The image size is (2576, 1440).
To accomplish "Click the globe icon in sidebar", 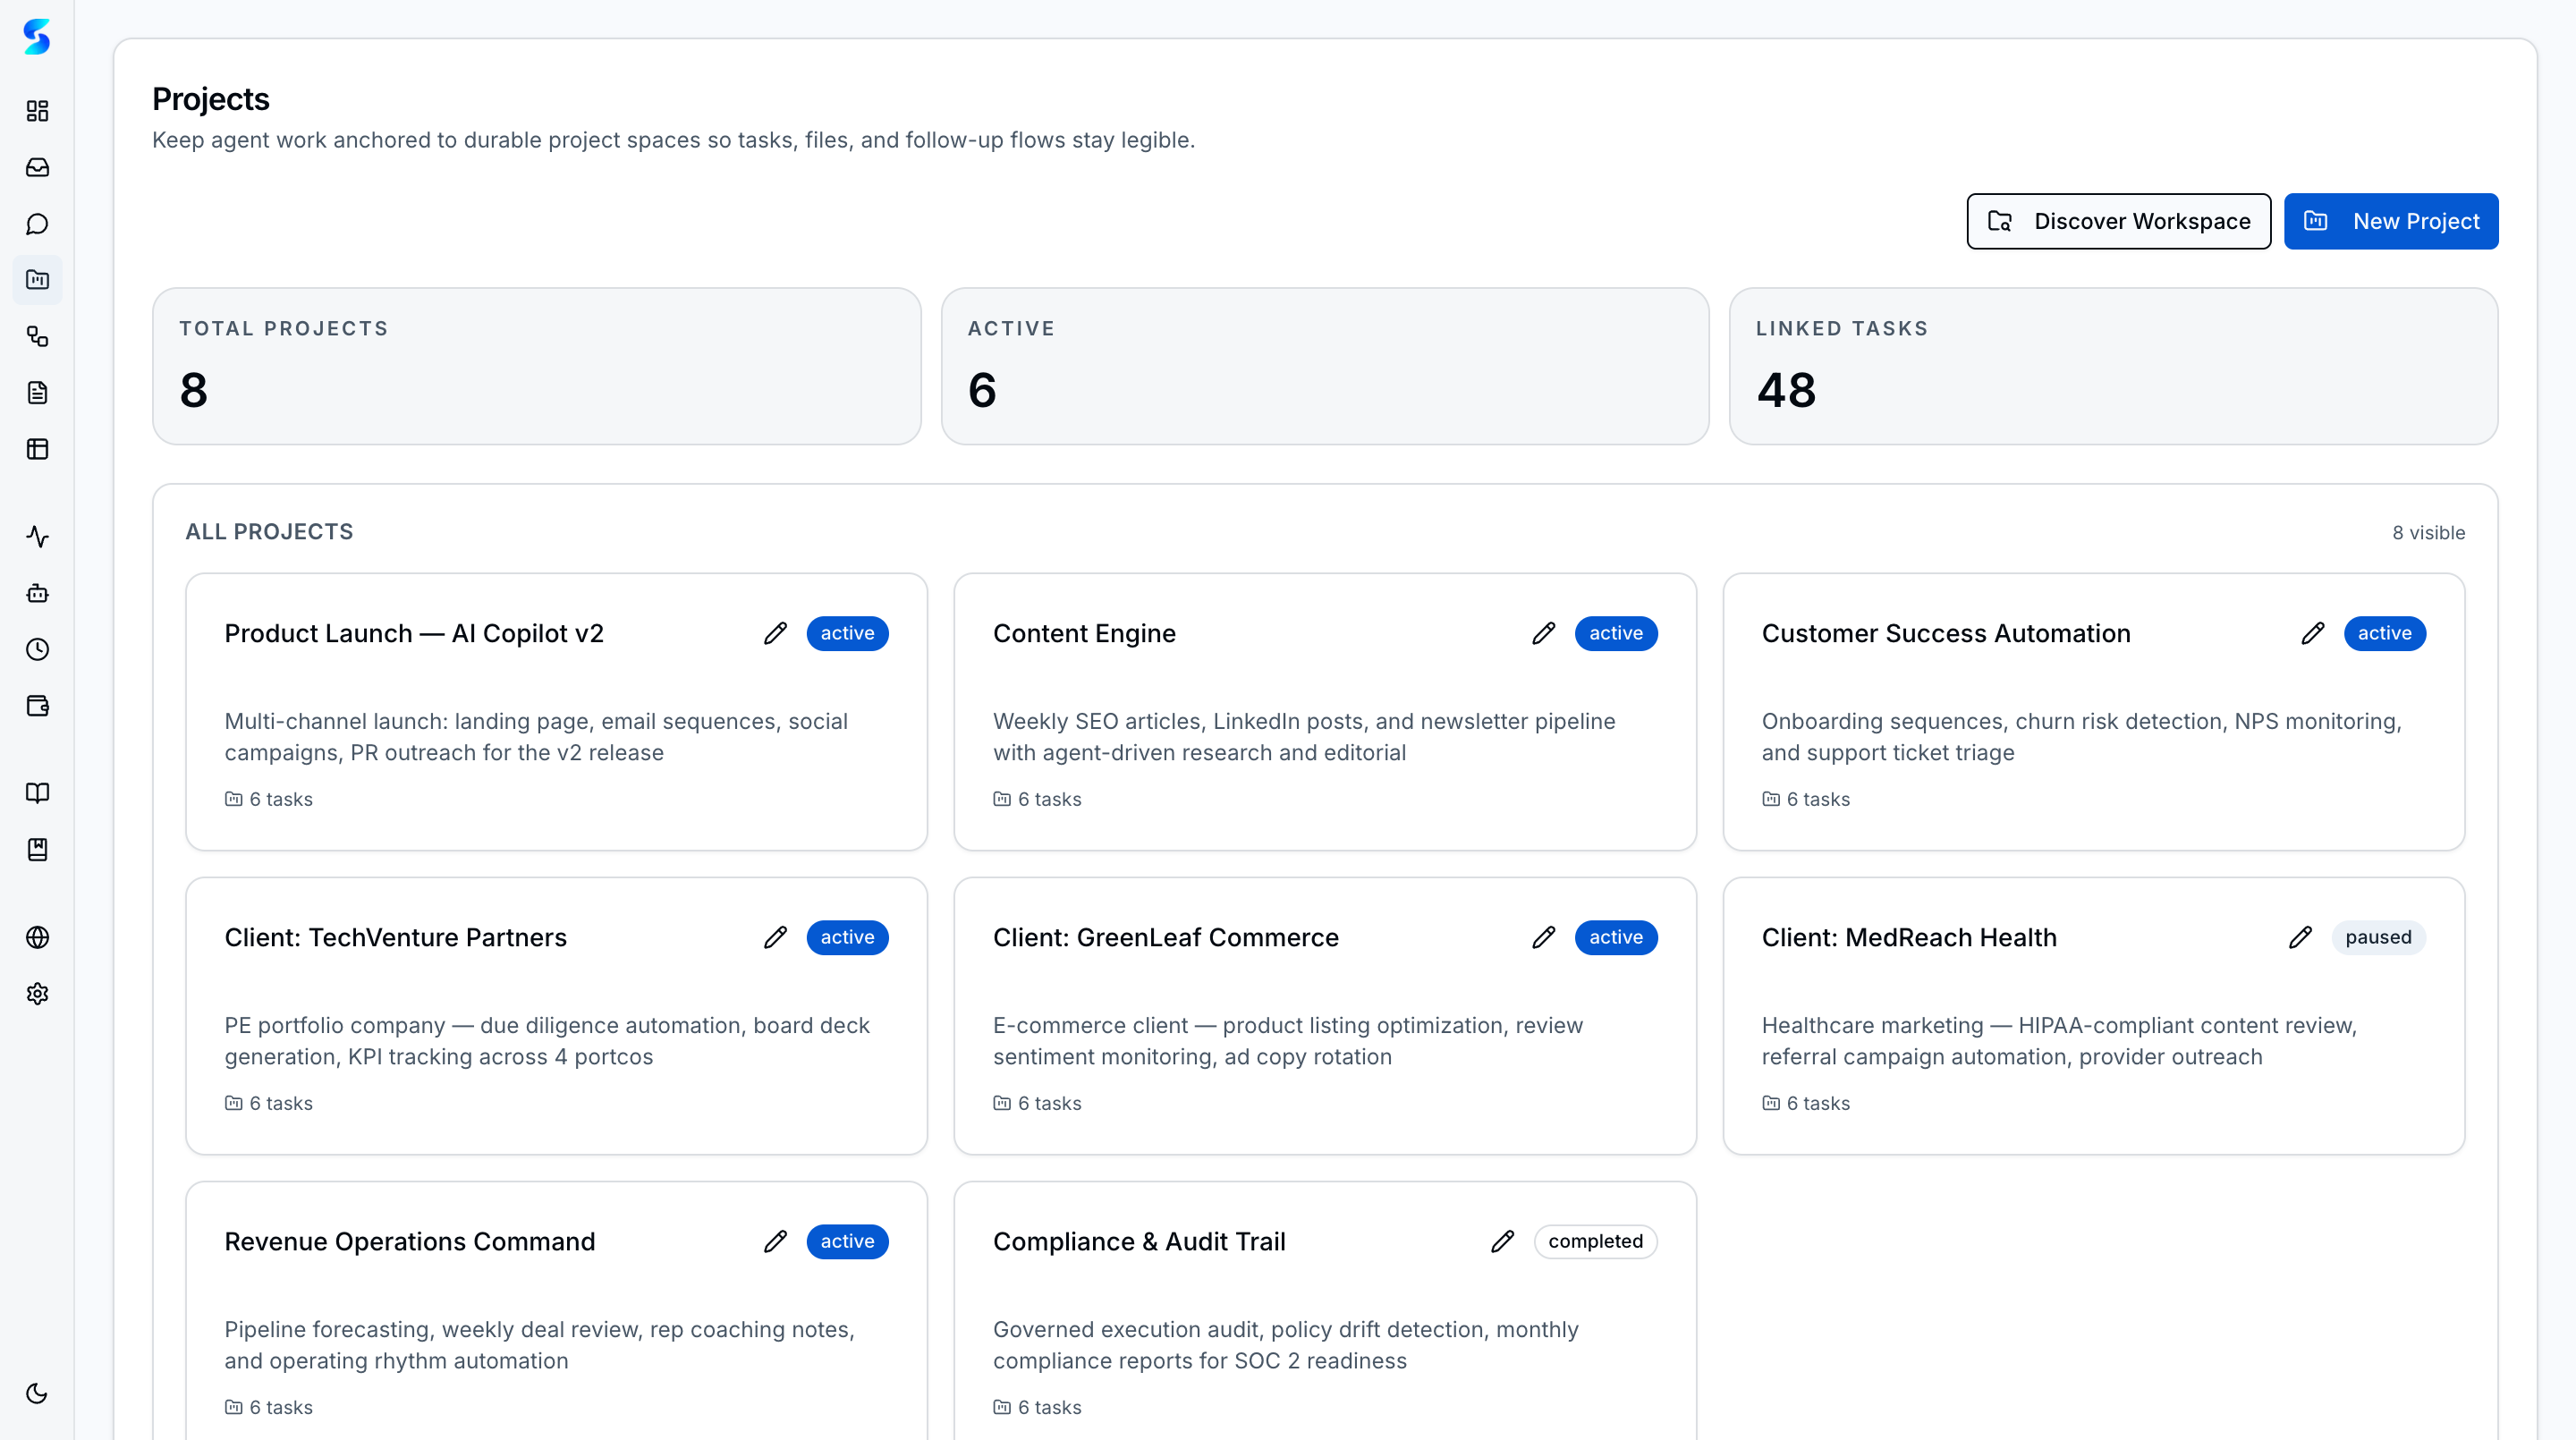I will pyautogui.click(x=37, y=937).
